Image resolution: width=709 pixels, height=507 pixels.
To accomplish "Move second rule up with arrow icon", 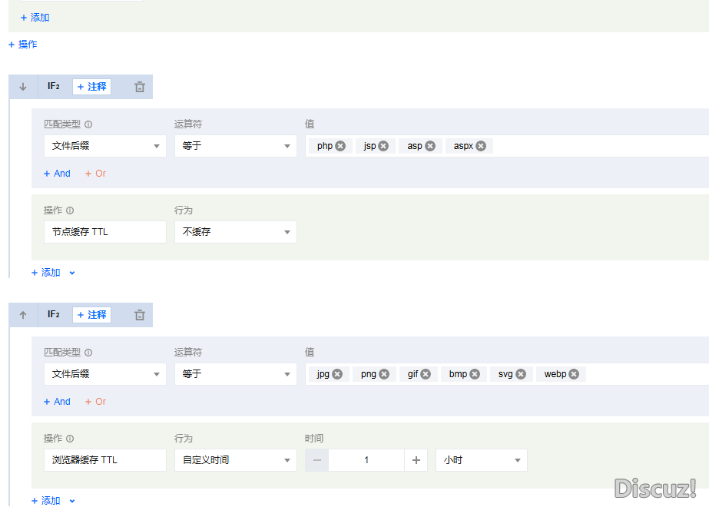I will click(x=23, y=315).
